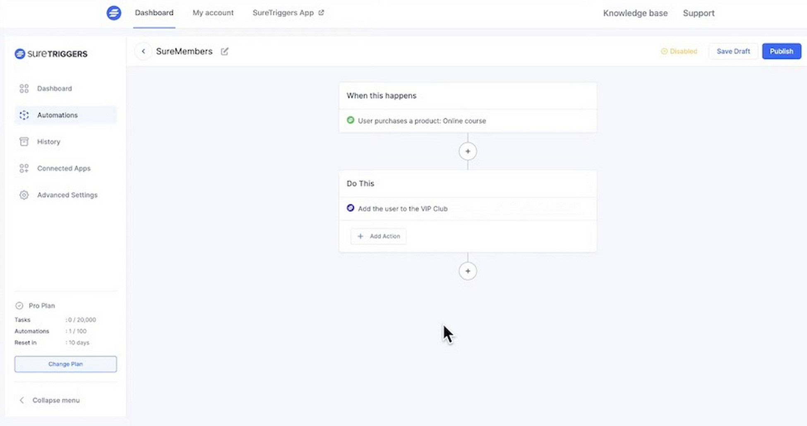Click the History archive icon
Image resolution: width=807 pixels, height=426 pixels.
(x=24, y=142)
